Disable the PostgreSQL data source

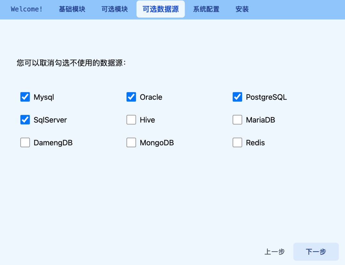coord(237,97)
